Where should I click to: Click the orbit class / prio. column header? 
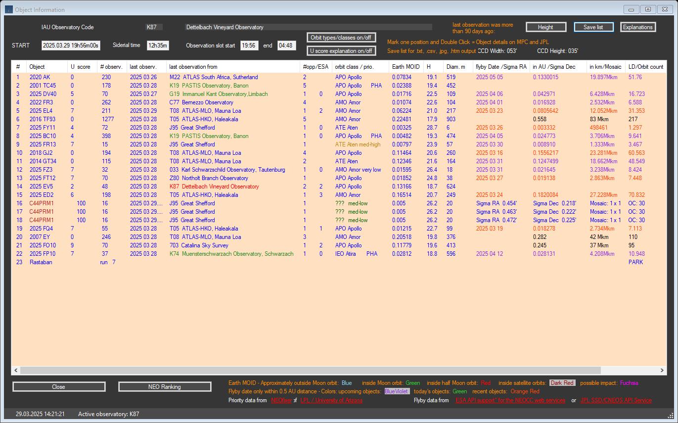(361, 67)
